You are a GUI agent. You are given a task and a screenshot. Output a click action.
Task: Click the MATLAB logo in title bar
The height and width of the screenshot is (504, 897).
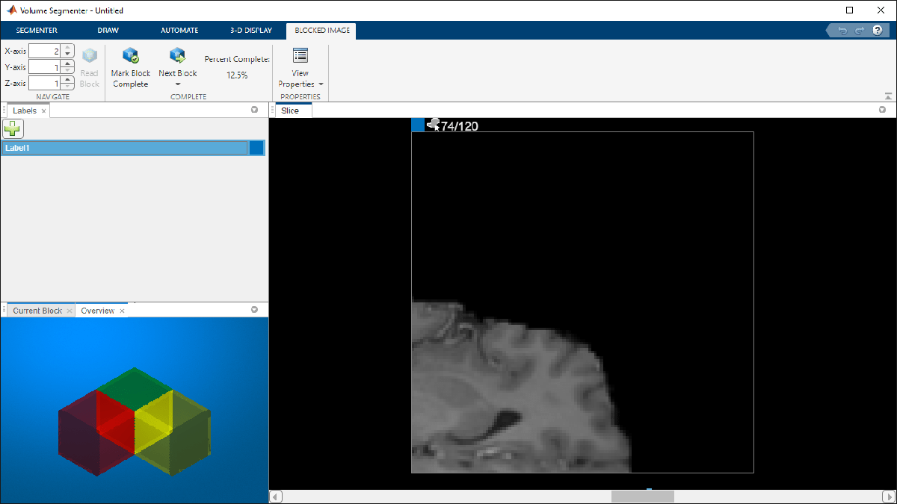(x=11, y=10)
